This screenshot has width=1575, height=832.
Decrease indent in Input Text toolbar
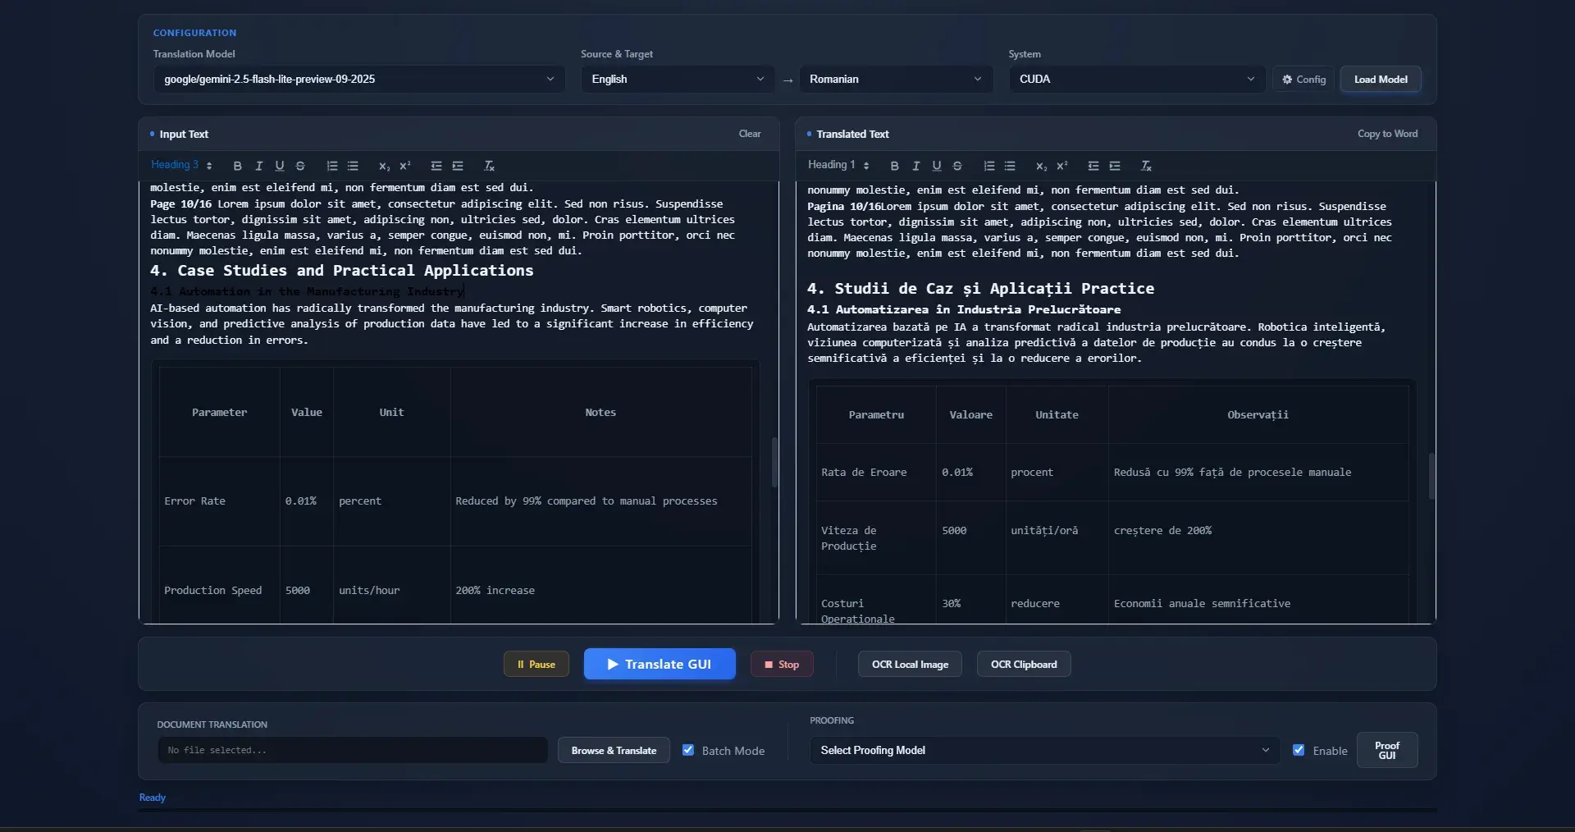436,166
